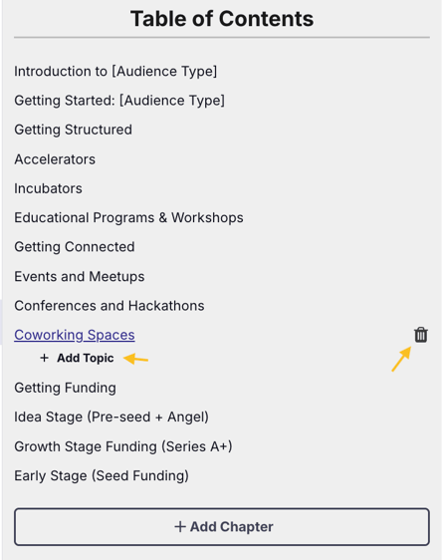Select Idea Stage (Pre-seed + Angel) chapter
The image size is (442, 560).
click(111, 418)
